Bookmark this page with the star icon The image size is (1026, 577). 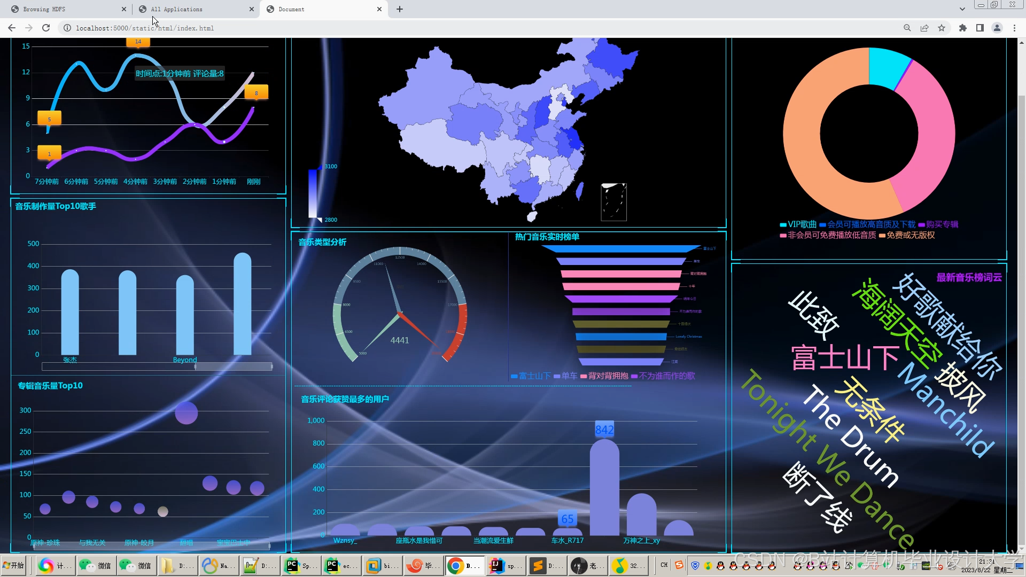(942, 28)
